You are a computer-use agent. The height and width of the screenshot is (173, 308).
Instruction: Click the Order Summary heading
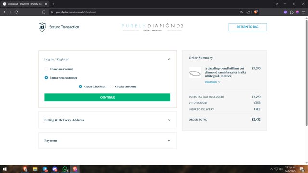pos(201,58)
